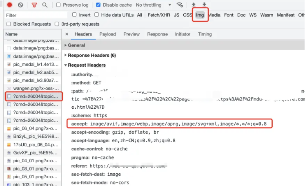
Task: Click the import HAR upload arrow
Action: pyautogui.click(x=194, y=5)
